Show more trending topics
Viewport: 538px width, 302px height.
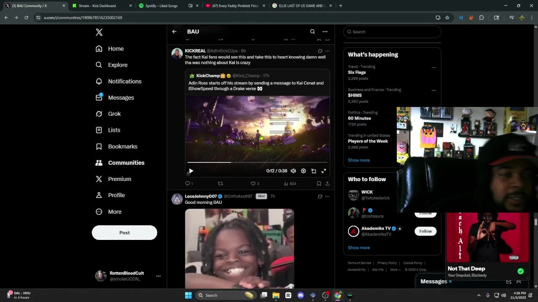(x=359, y=160)
